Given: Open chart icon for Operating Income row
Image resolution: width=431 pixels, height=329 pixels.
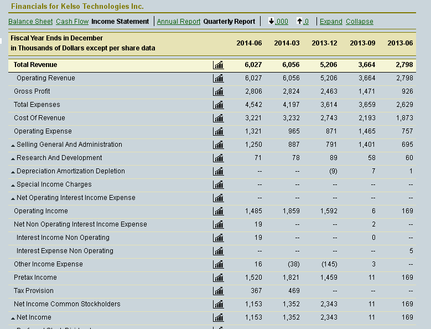Looking at the screenshot, I should 219,211.
